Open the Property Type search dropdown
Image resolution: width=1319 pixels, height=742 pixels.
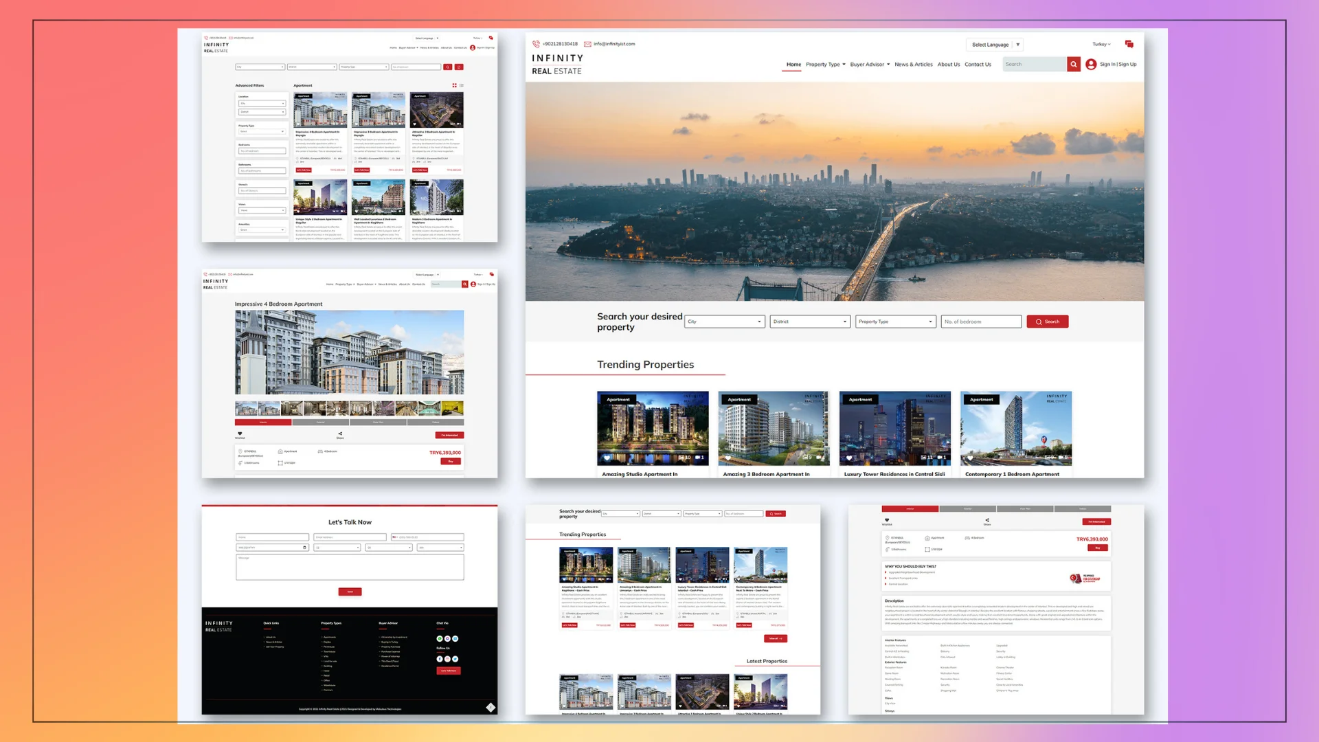895,322
